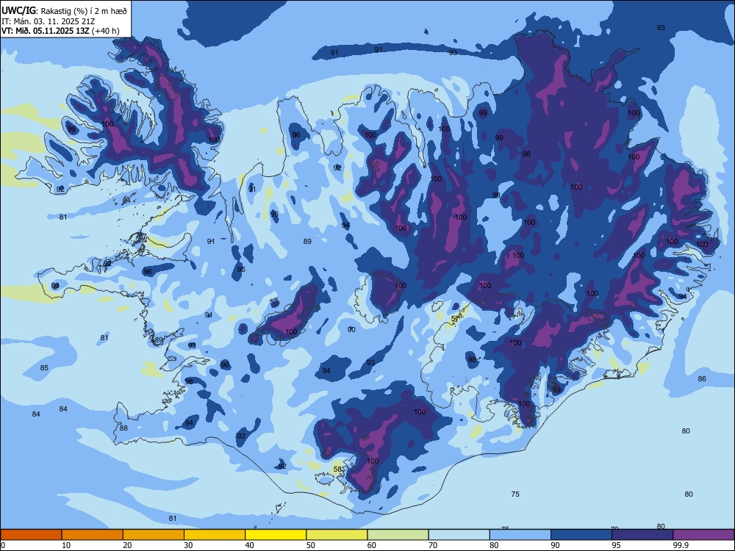The image size is (735, 551).
Task: Click the '86' humidity value off the east coast
Action: point(702,378)
